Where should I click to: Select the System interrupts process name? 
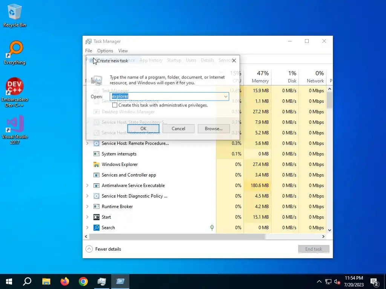pyautogui.click(x=119, y=154)
